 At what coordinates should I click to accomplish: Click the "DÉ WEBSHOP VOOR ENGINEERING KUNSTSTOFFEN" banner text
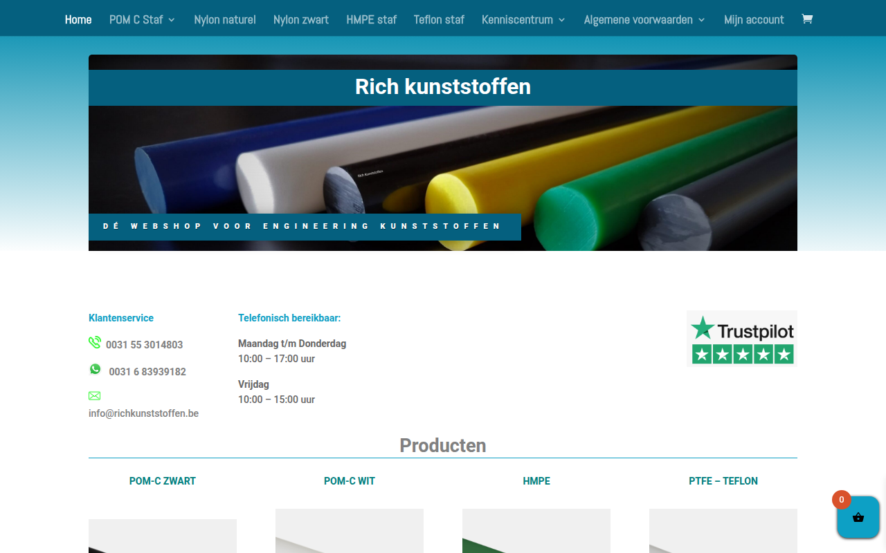click(302, 226)
